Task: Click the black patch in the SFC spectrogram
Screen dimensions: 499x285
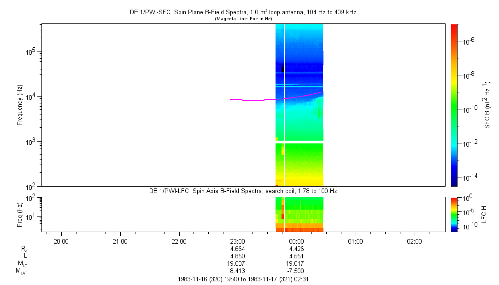Action: (x=283, y=68)
